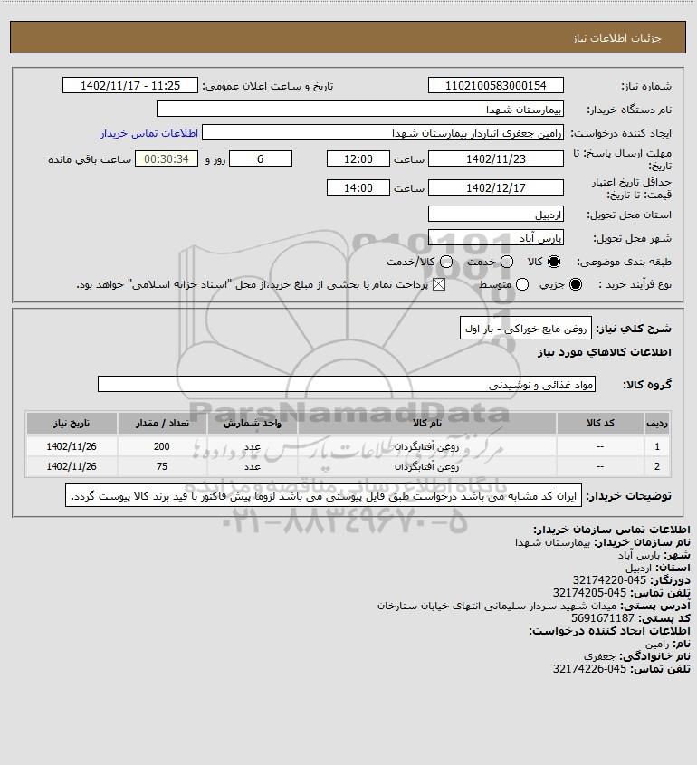Click the unit cell عدد in row 2
Image resolution: width=697 pixels, height=765 pixels.
click(253, 466)
